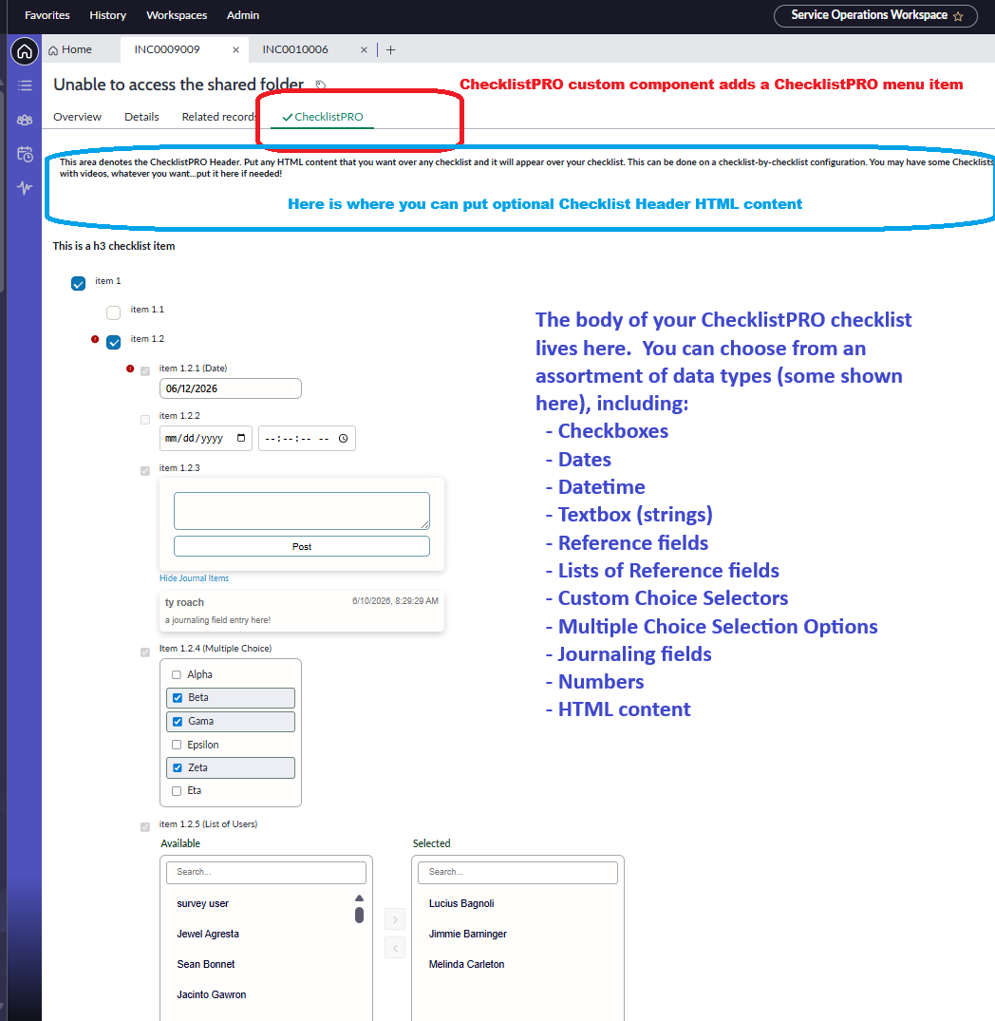Check the Eta option
This screenshot has width=995, height=1021.
tap(177, 790)
